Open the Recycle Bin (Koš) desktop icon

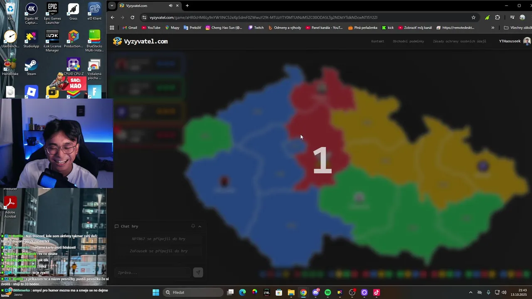[x=10, y=12]
